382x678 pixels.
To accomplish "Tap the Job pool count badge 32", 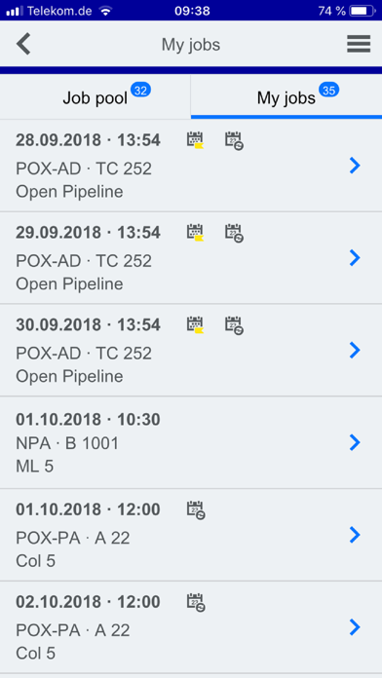I will point(140,90).
